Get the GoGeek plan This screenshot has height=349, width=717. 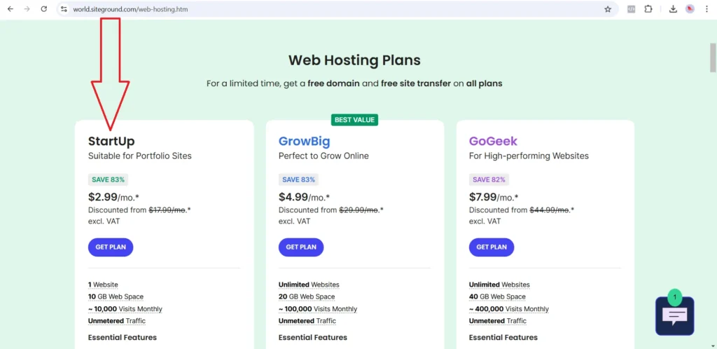(492, 247)
